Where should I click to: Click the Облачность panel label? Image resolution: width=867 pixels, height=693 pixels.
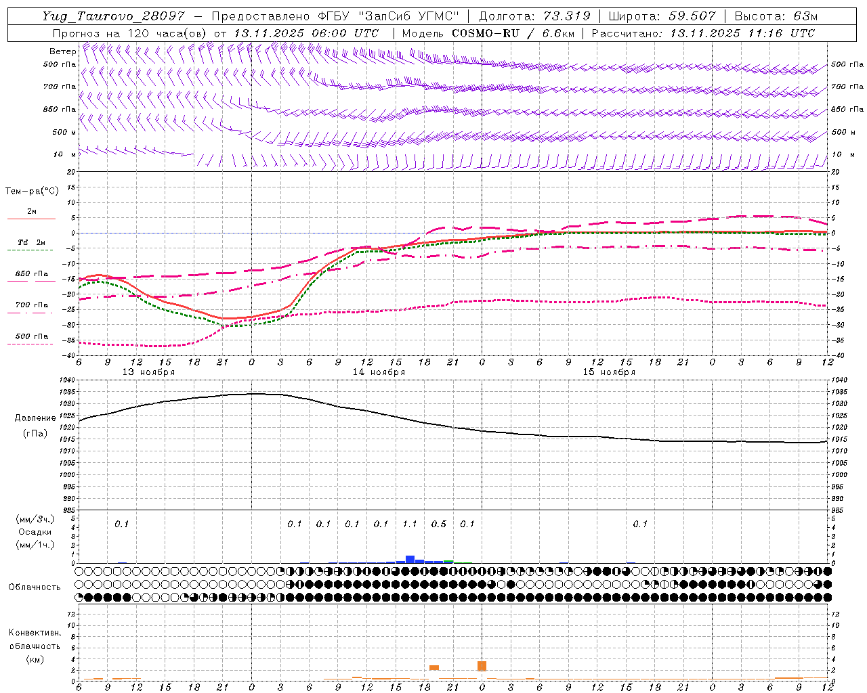pyautogui.click(x=35, y=587)
